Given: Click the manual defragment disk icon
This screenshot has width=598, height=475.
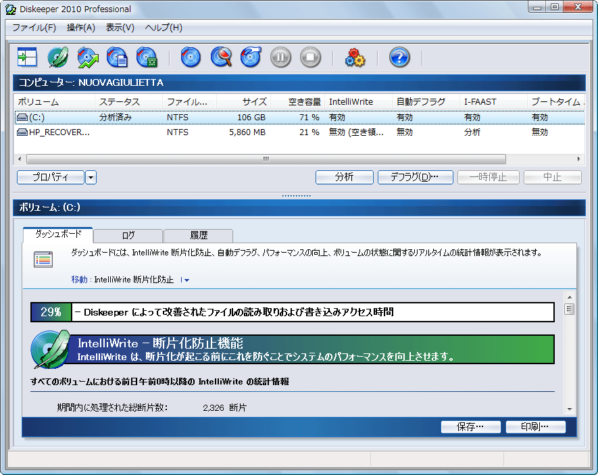Looking at the screenshot, I should [251, 57].
